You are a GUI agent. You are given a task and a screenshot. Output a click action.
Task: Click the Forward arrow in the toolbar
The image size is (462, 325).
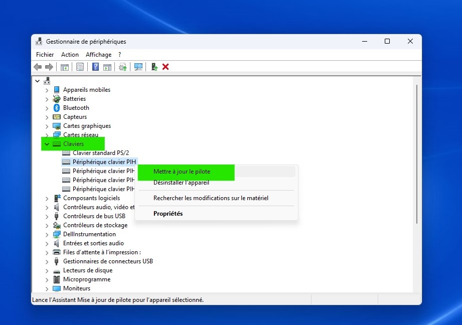(49, 67)
